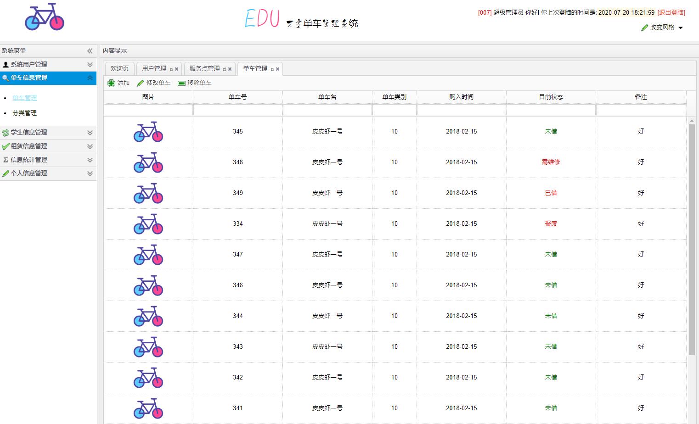Collapse the Bicycle Info Management section
This screenshot has width=699, height=424.
click(x=90, y=78)
